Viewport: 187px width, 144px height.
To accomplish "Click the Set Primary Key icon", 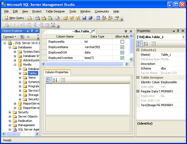I will point(14,25).
